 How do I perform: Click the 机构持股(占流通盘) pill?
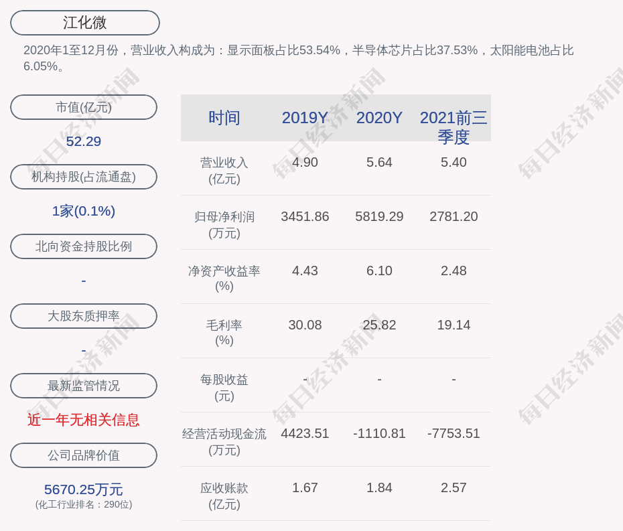(84, 177)
